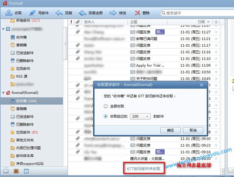Viewport: 234px width, 177px height.
Task: Open the mail view icon at bottom left
Action: click(x=6, y=171)
